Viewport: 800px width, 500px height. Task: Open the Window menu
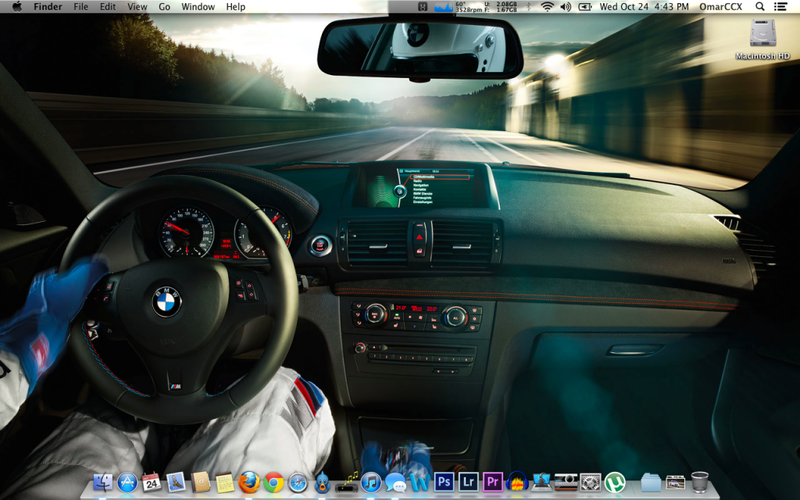(198, 6)
